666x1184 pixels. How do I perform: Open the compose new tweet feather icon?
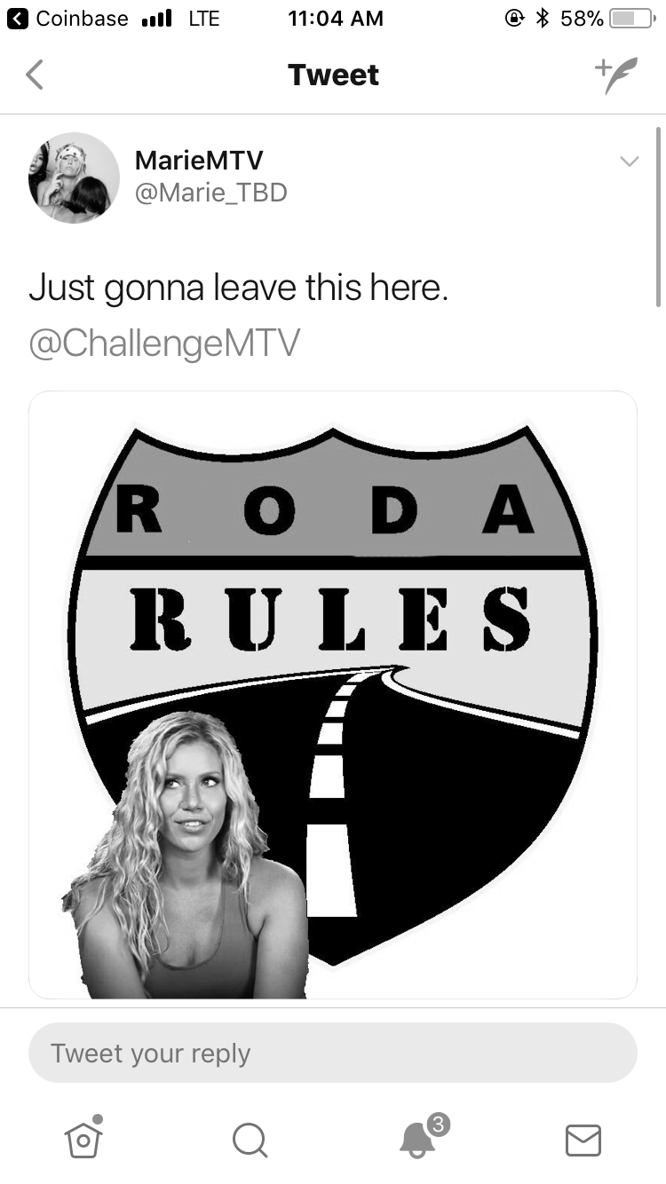615,75
